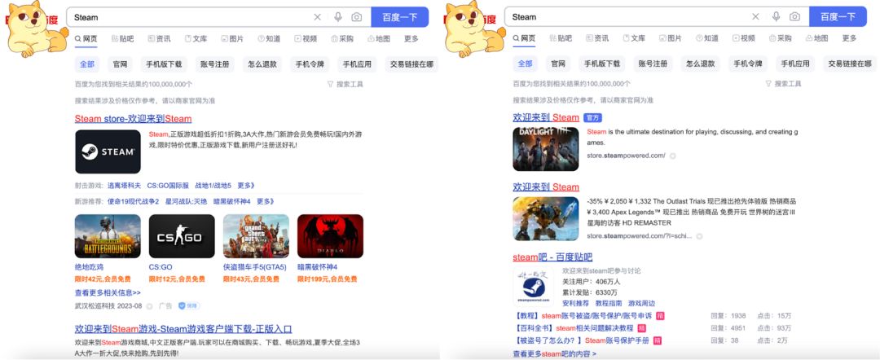Expand 更多 tab menu in left Baidu page
This screenshot has height=360, width=880.
click(x=411, y=39)
